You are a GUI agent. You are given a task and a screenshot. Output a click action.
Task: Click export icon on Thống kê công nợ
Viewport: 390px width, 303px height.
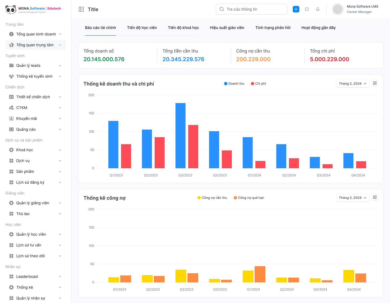tap(375, 197)
